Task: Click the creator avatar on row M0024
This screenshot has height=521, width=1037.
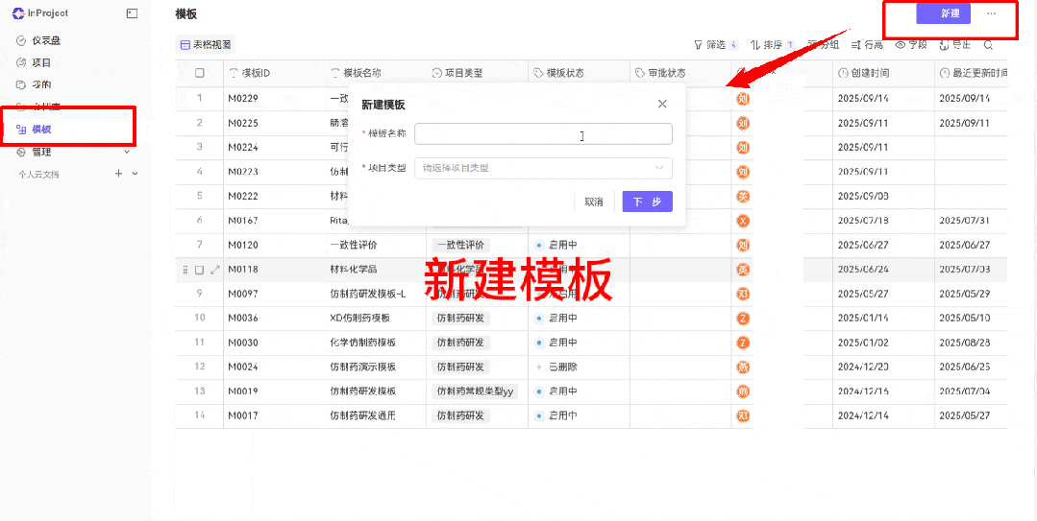Action: tap(743, 367)
